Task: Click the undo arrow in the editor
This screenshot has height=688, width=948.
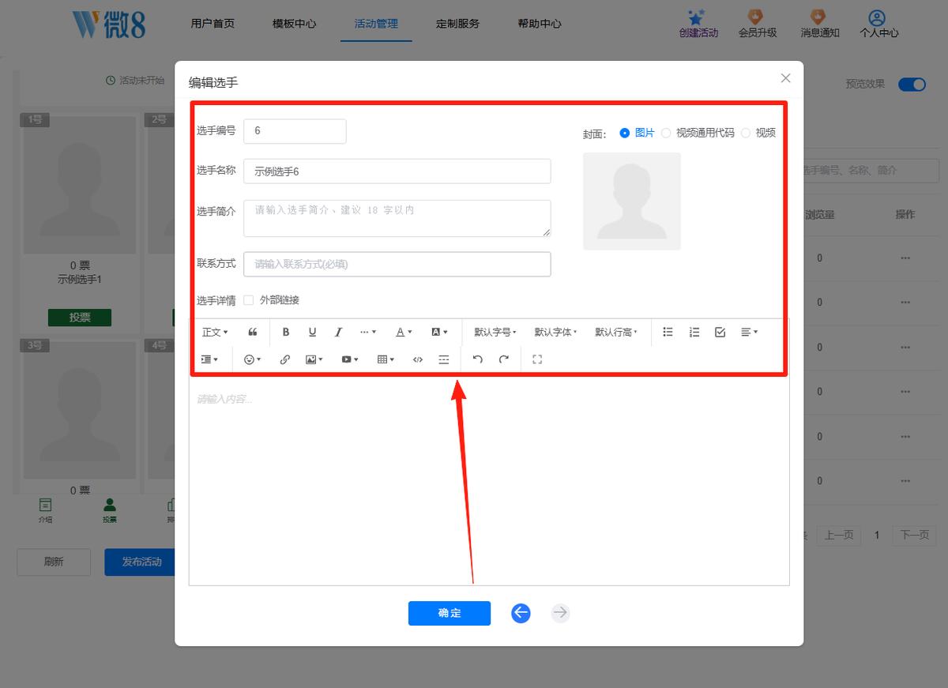Action: [x=477, y=359]
